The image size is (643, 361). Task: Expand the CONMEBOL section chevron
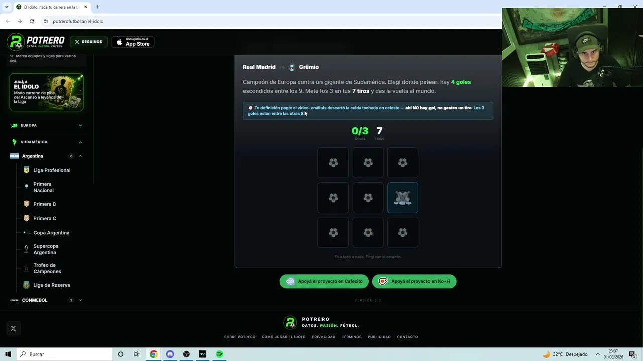click(80, 300)
